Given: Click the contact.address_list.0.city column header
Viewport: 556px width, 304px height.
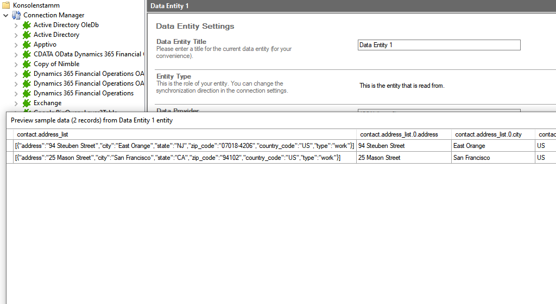Looking at the screenshot, I should tap(493, 134).
